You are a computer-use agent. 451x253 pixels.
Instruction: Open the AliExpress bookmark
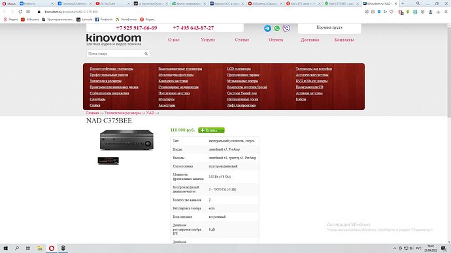pyautogui.click(x=30, y=20)
